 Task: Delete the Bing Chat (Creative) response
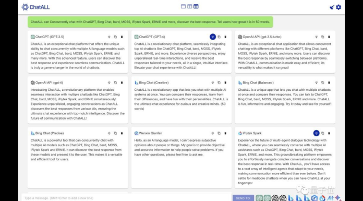coord(225,82)
